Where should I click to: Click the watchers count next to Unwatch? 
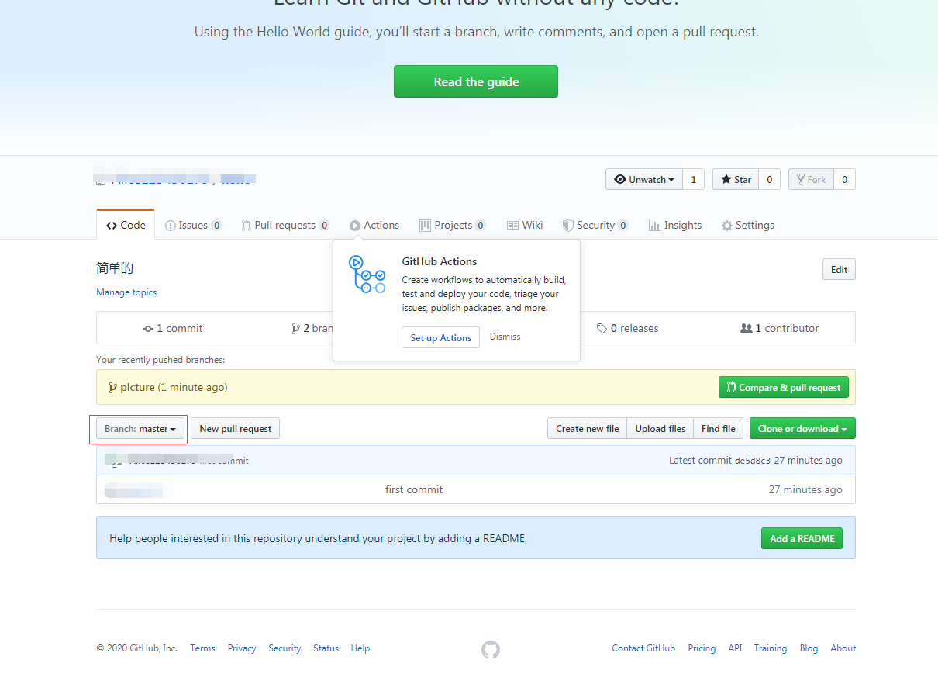click(x=694, y=179)
